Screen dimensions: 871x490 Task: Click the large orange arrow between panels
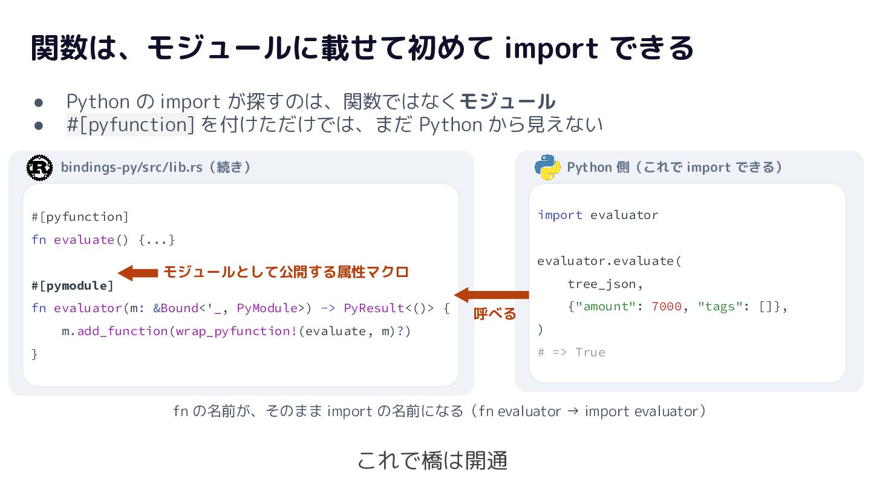click(492, 295)
